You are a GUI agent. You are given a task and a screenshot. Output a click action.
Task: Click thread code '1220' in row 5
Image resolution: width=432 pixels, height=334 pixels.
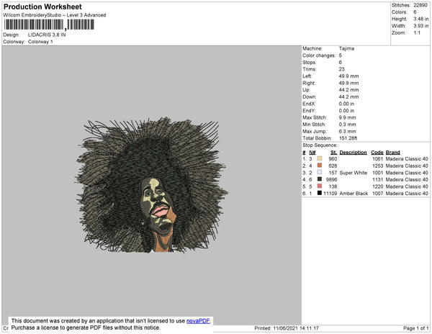coord(378,186)
